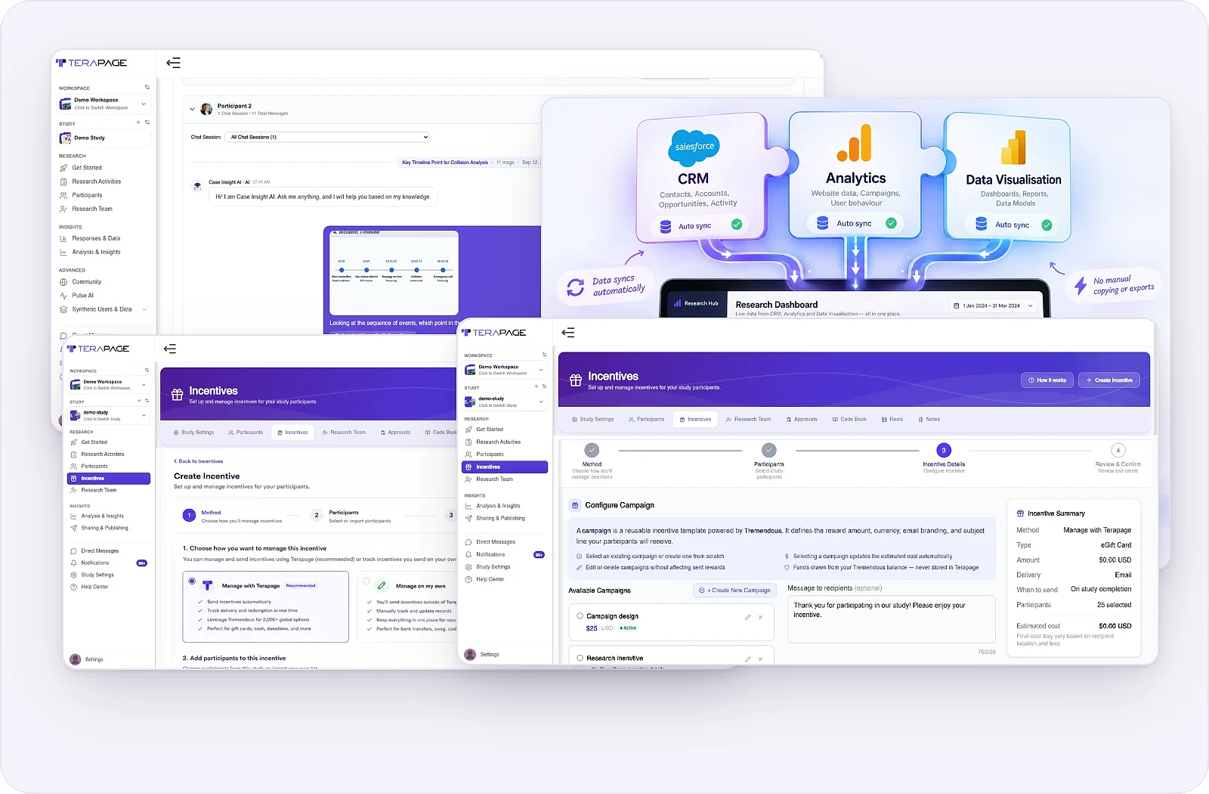Open the Demo Workspace switcher in the chat window
Image resolution: width=1209 pixels, height=794 pixels.
pos(104,104)
